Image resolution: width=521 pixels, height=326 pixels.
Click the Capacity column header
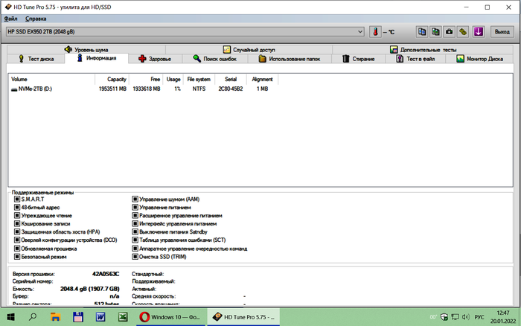(112, 79)
